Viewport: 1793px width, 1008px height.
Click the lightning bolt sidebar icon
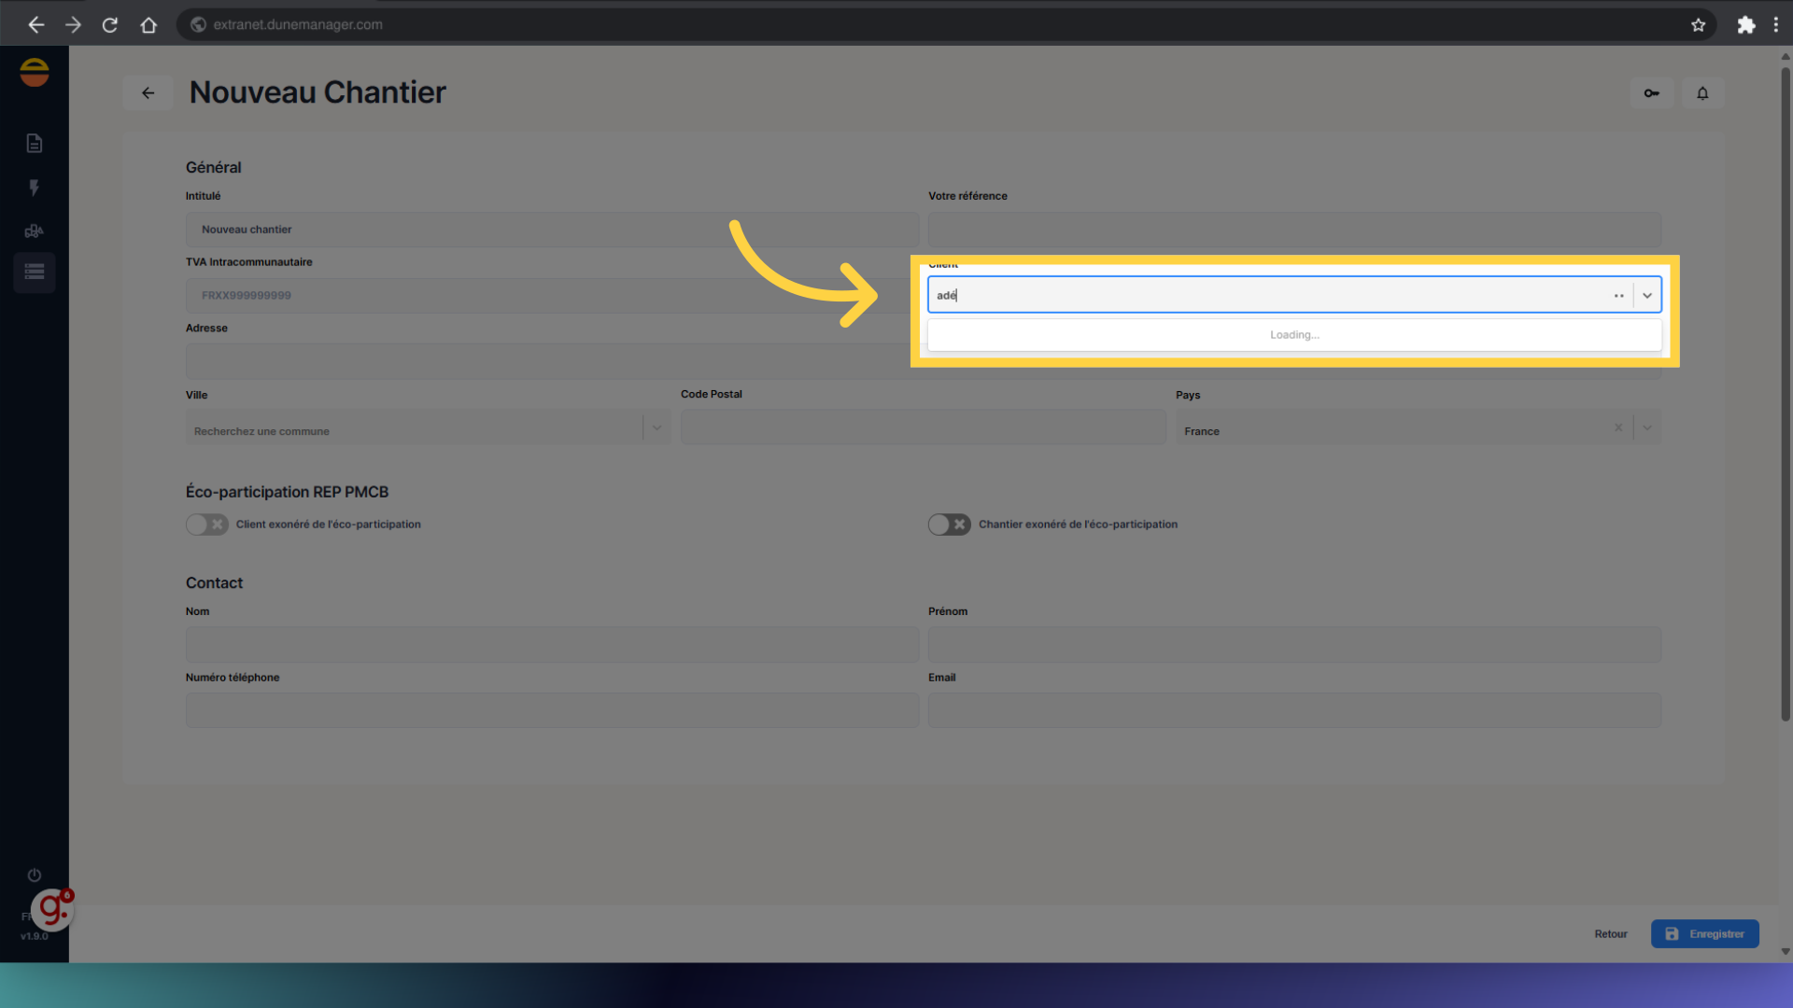(35, 188)
